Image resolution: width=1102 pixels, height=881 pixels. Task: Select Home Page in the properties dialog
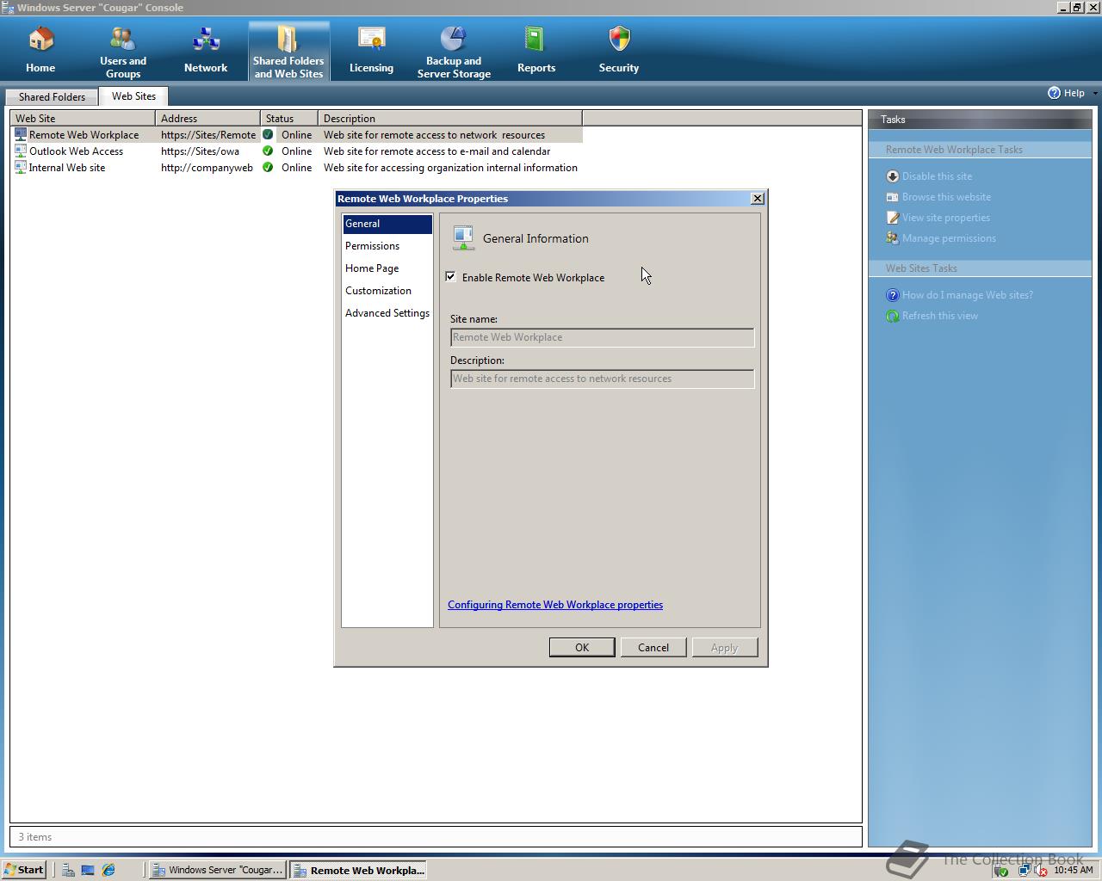(x=387, y=268)
